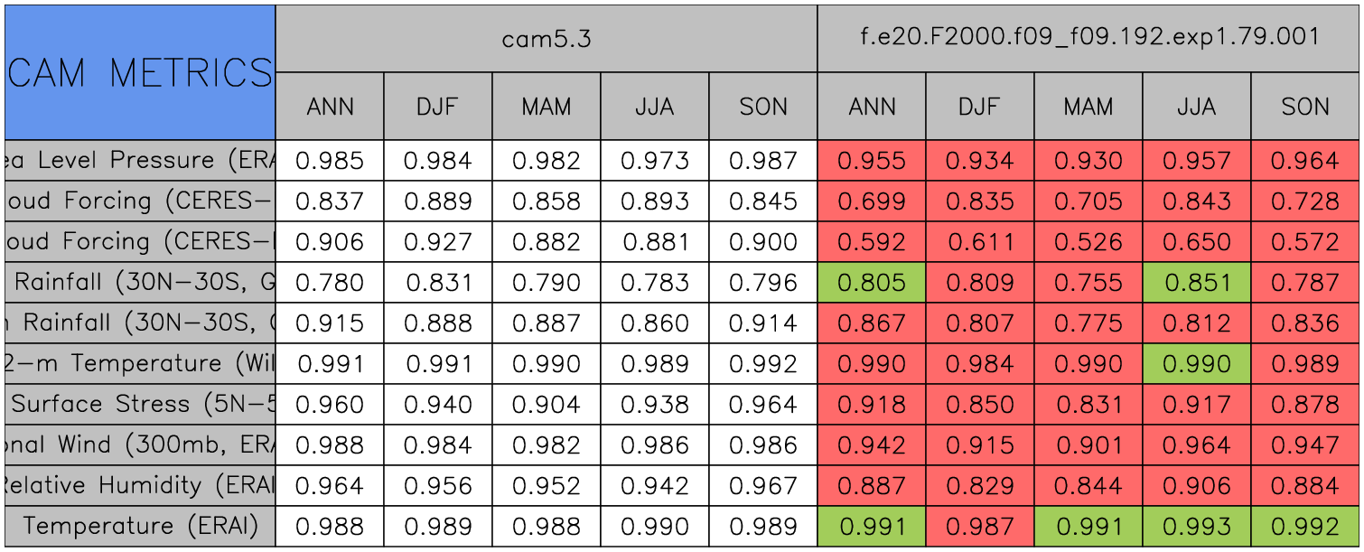
Task: Click the red 0.699 cell
Action: coord(872,201)
